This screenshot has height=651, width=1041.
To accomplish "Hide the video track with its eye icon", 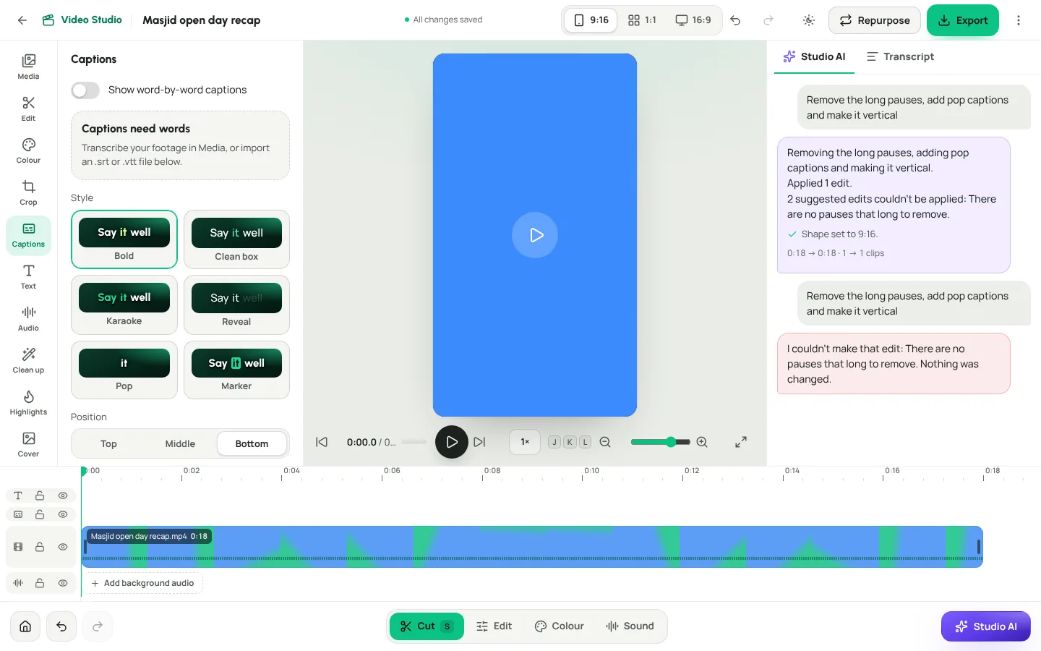I will (x=63, y=547).
